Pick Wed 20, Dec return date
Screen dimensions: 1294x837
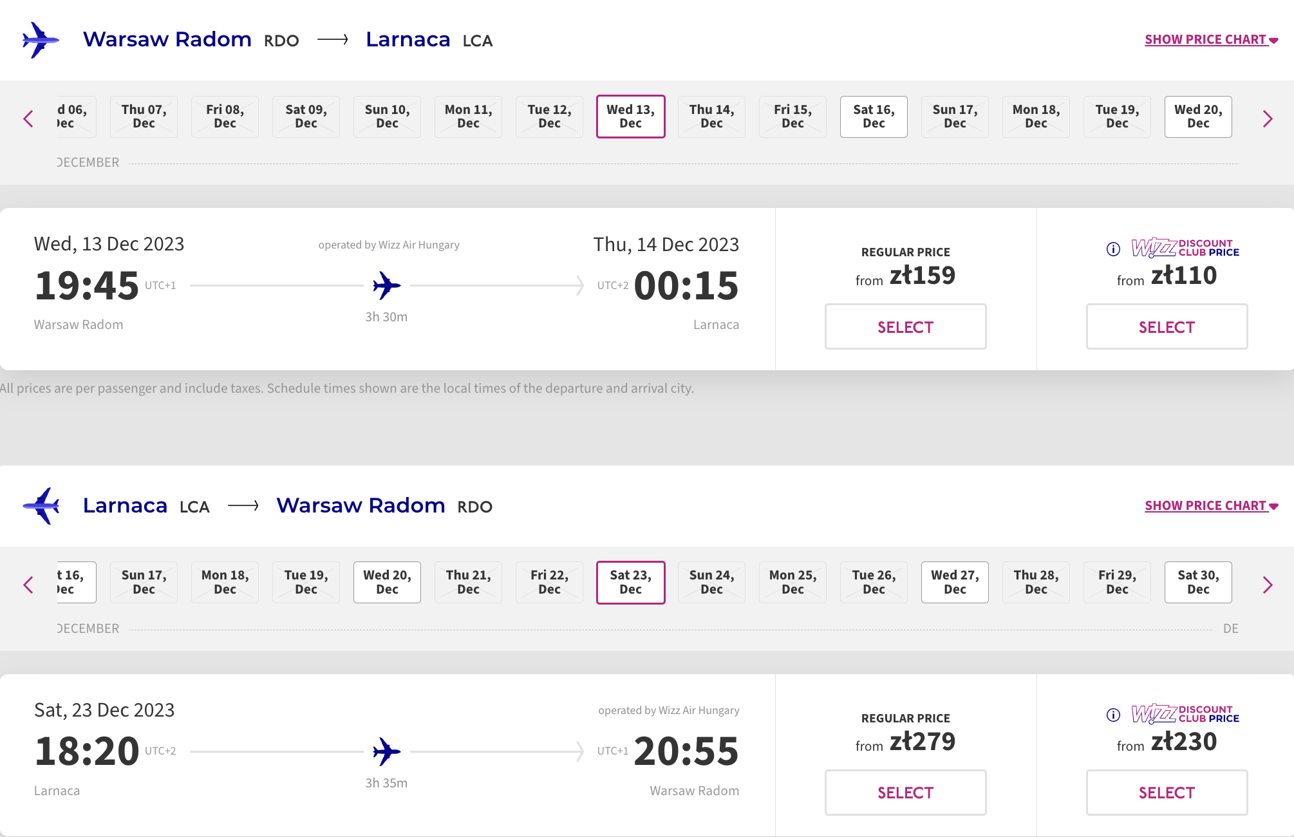click(x=387, y=582)
